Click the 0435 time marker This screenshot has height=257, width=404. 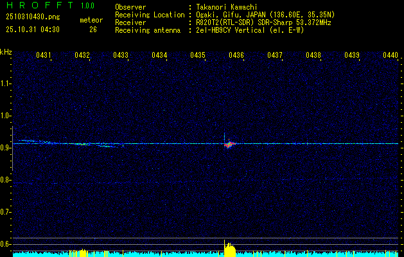pos(198,56)
